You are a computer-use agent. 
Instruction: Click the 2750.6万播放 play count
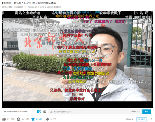pyautogui.click(x=7, y=7)
